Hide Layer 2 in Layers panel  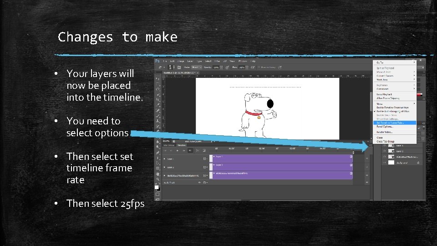384,151
